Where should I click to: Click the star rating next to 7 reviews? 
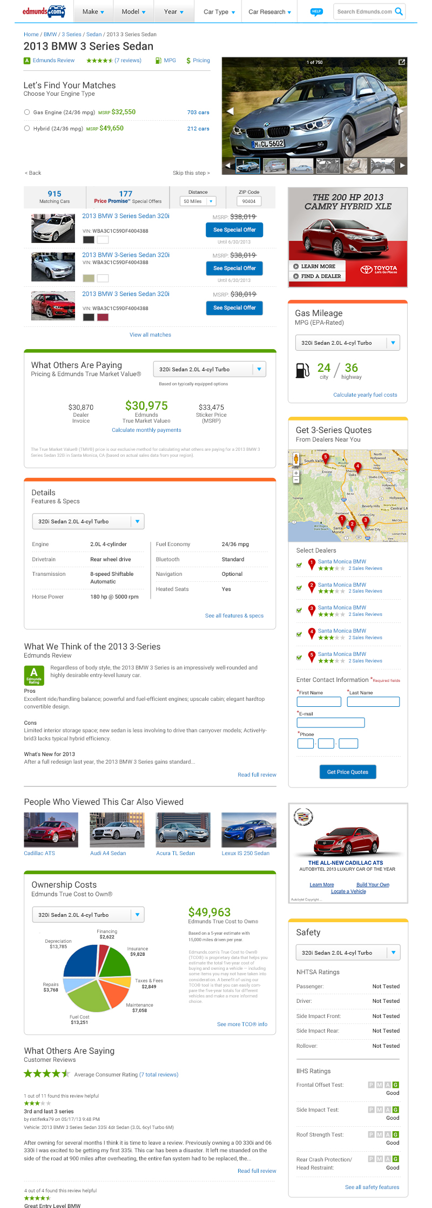99,61
